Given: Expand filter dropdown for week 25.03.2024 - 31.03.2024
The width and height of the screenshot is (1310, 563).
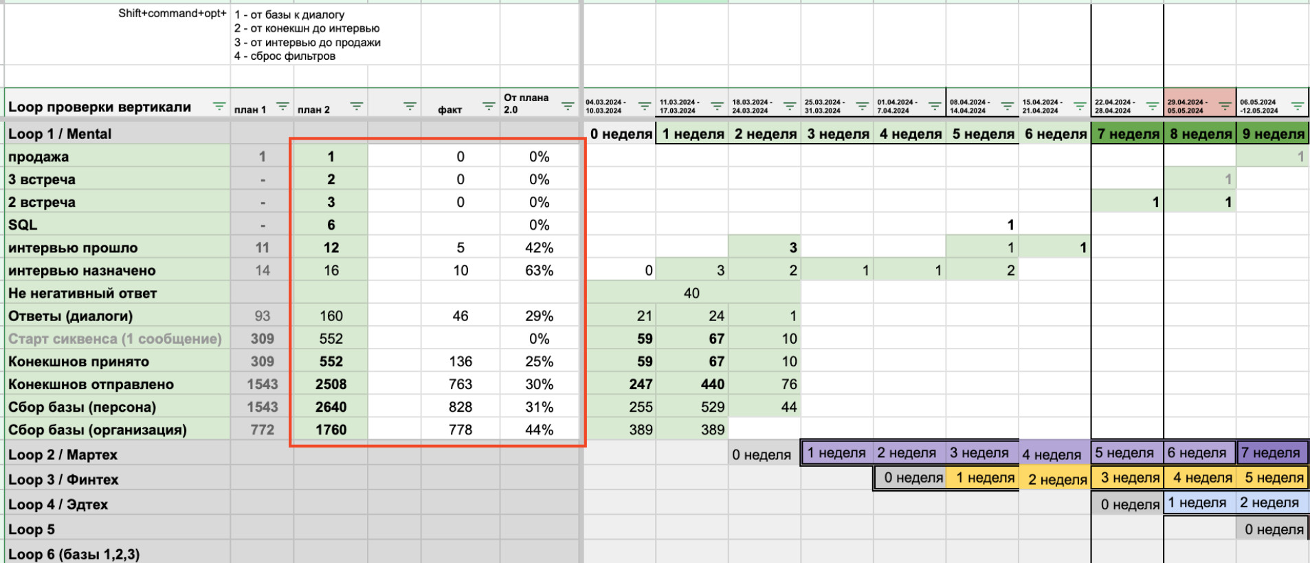Looking at the screenshot, I should click(x=862, y=107).
